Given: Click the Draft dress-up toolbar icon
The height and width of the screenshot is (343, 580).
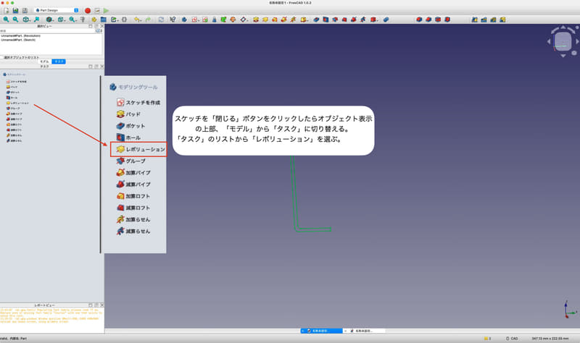Looking at the screenshot, I should [438, 20].
